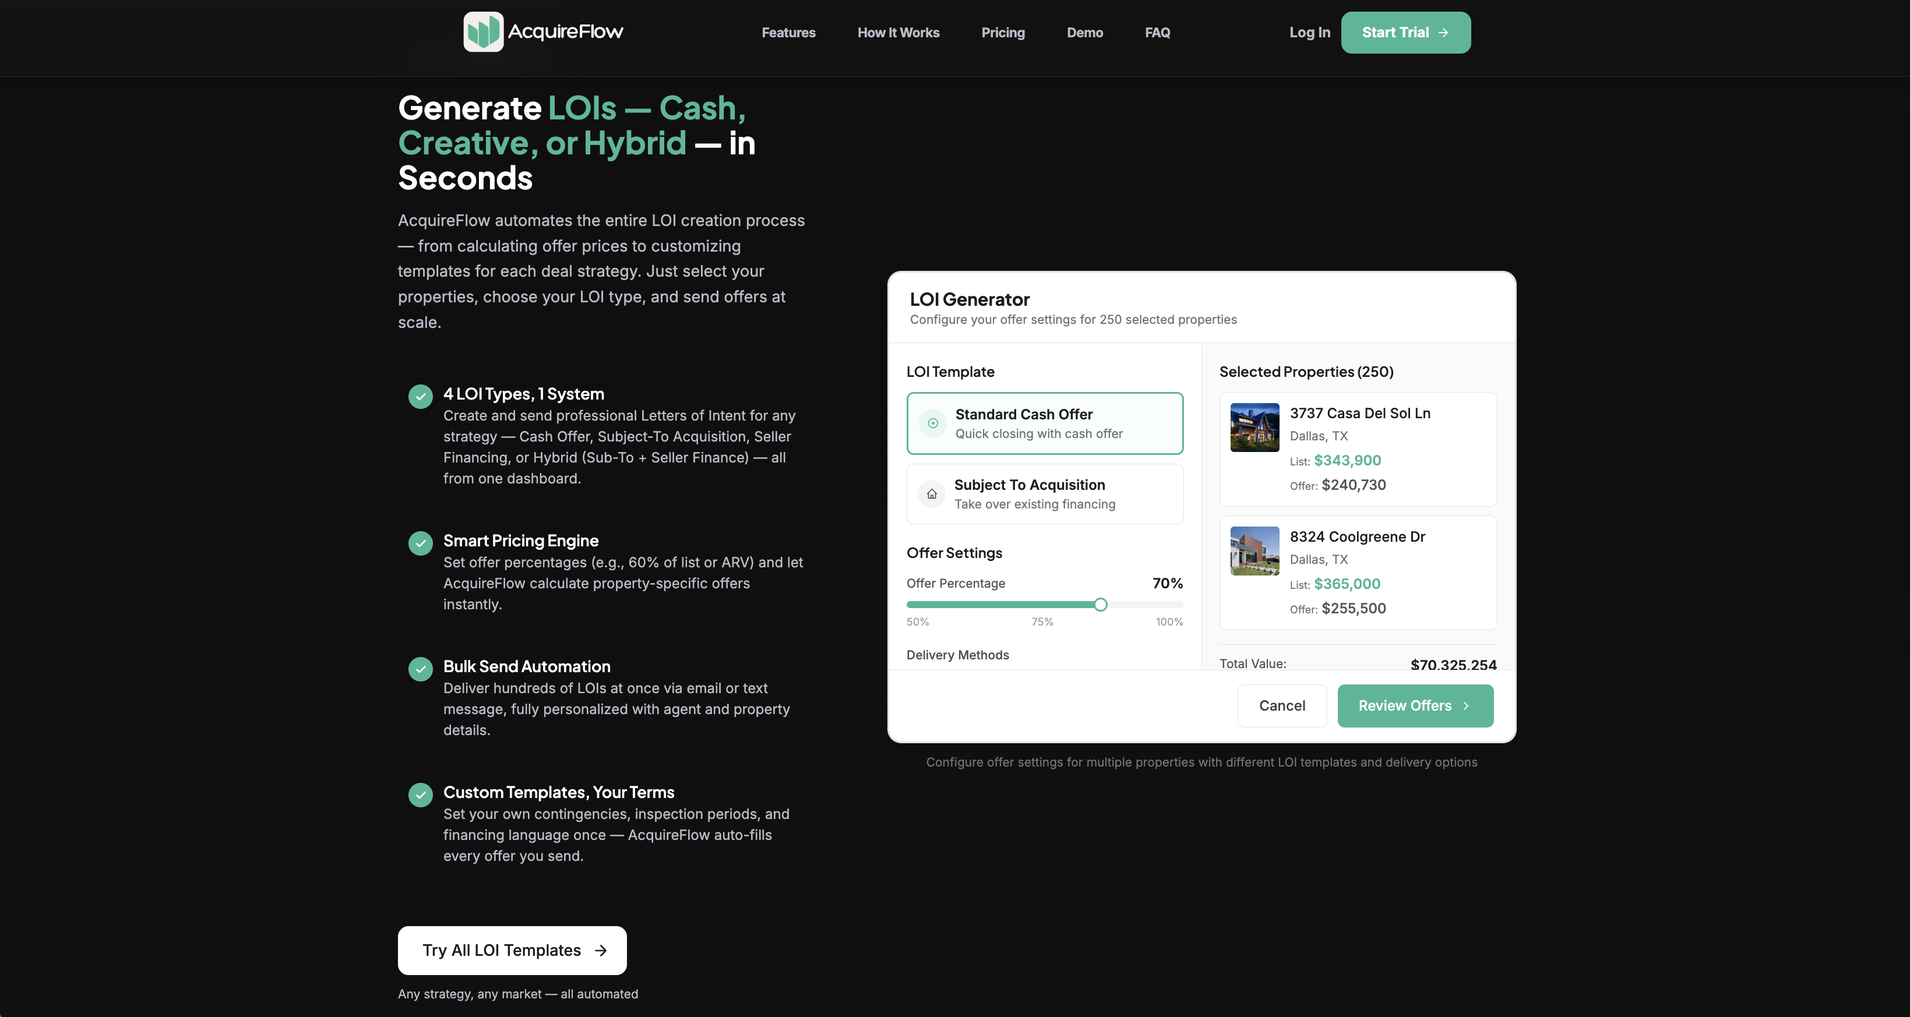Click the target icon in Standard Cash Offer
Image resolution: width=1910 pixels, height=1017 pixels.
tap(933, 423)
